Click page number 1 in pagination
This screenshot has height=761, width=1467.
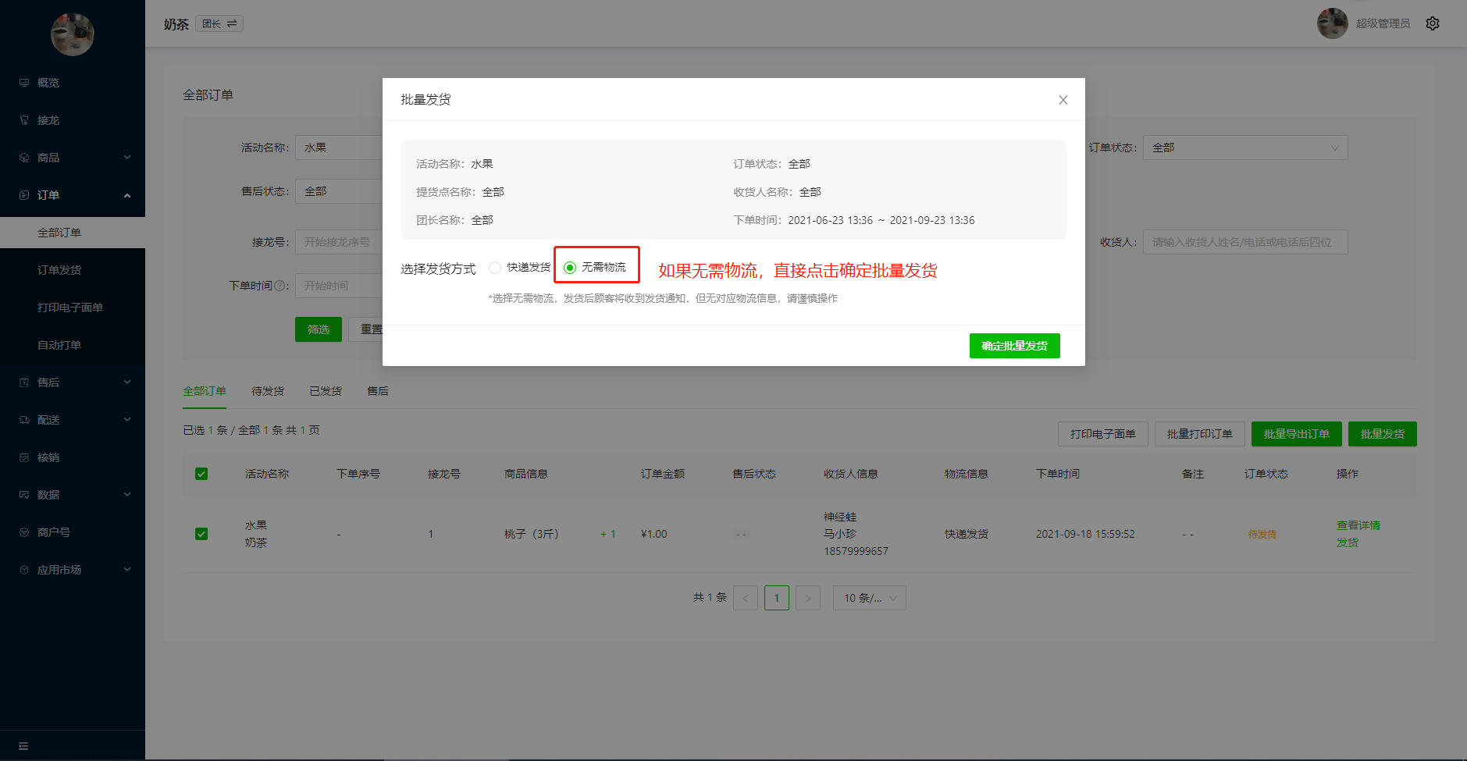click(x=777, y=598)
